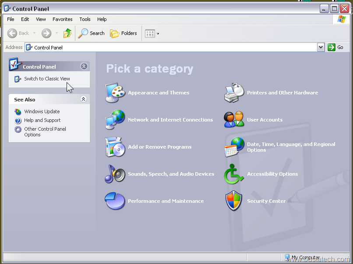Open the Favorites menu
Viewport: 353px width, 264px height.
point(62,19)
